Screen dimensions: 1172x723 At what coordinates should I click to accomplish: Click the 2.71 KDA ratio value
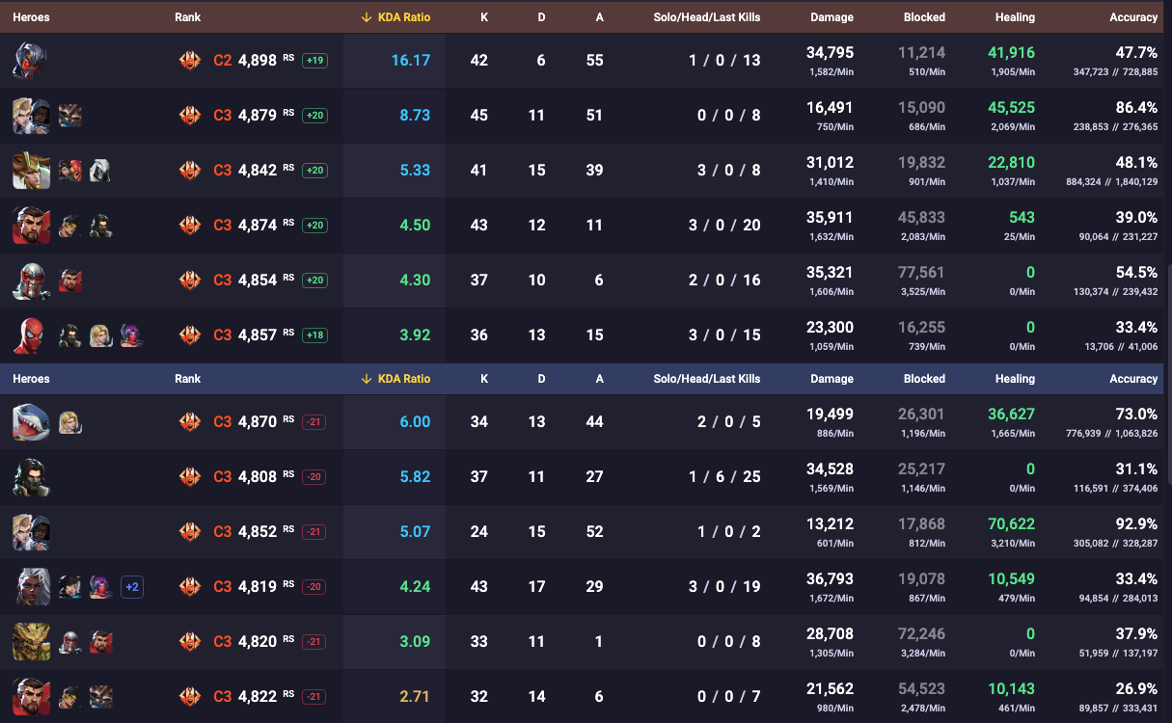415,696
